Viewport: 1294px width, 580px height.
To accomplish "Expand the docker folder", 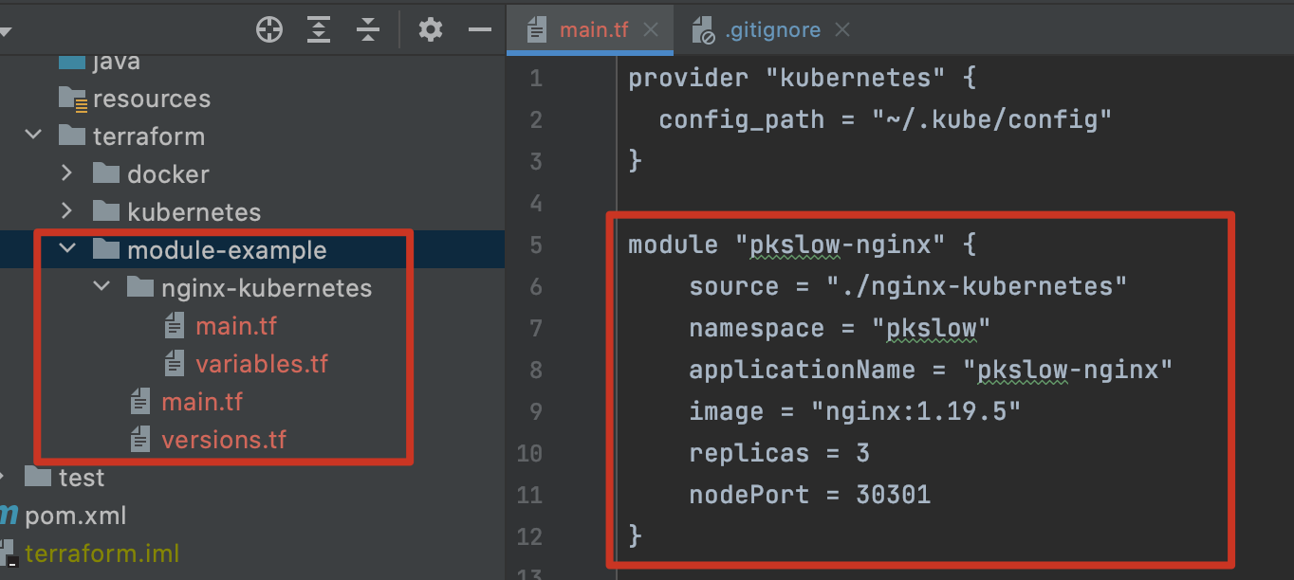I will pos(66,173).
